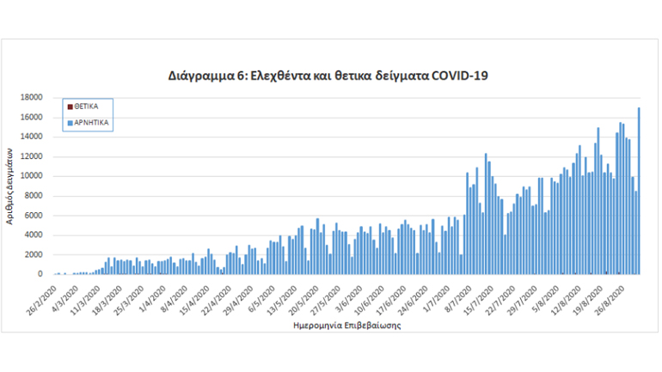Select the ΑΡΝΗΤΙΚΑ legend label
The height and width of the screenshot is (372, 662).
(89, 123)
